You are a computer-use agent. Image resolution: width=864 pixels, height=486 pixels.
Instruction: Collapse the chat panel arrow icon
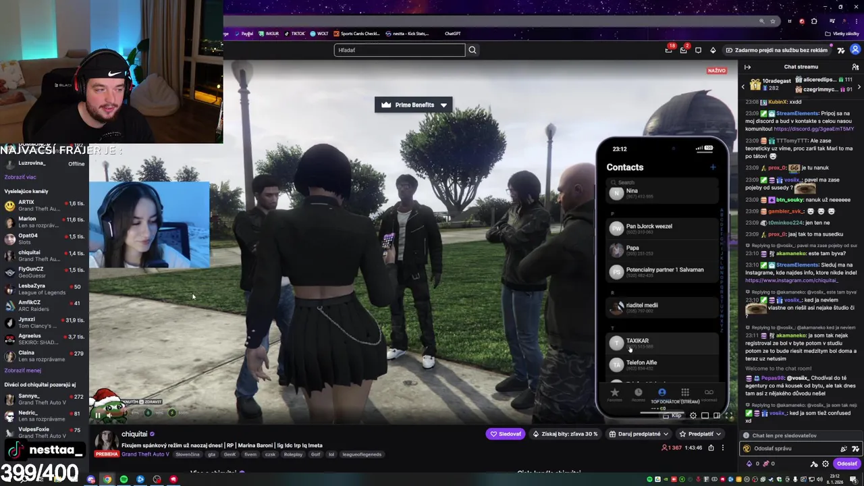(x=747, y=67)
